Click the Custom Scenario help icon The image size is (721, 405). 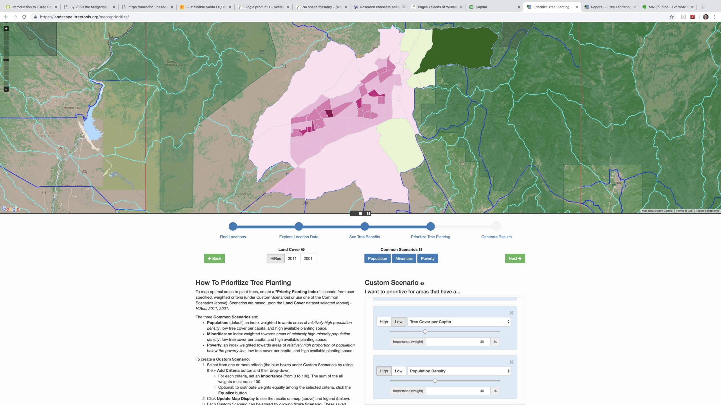pos(422,283)
